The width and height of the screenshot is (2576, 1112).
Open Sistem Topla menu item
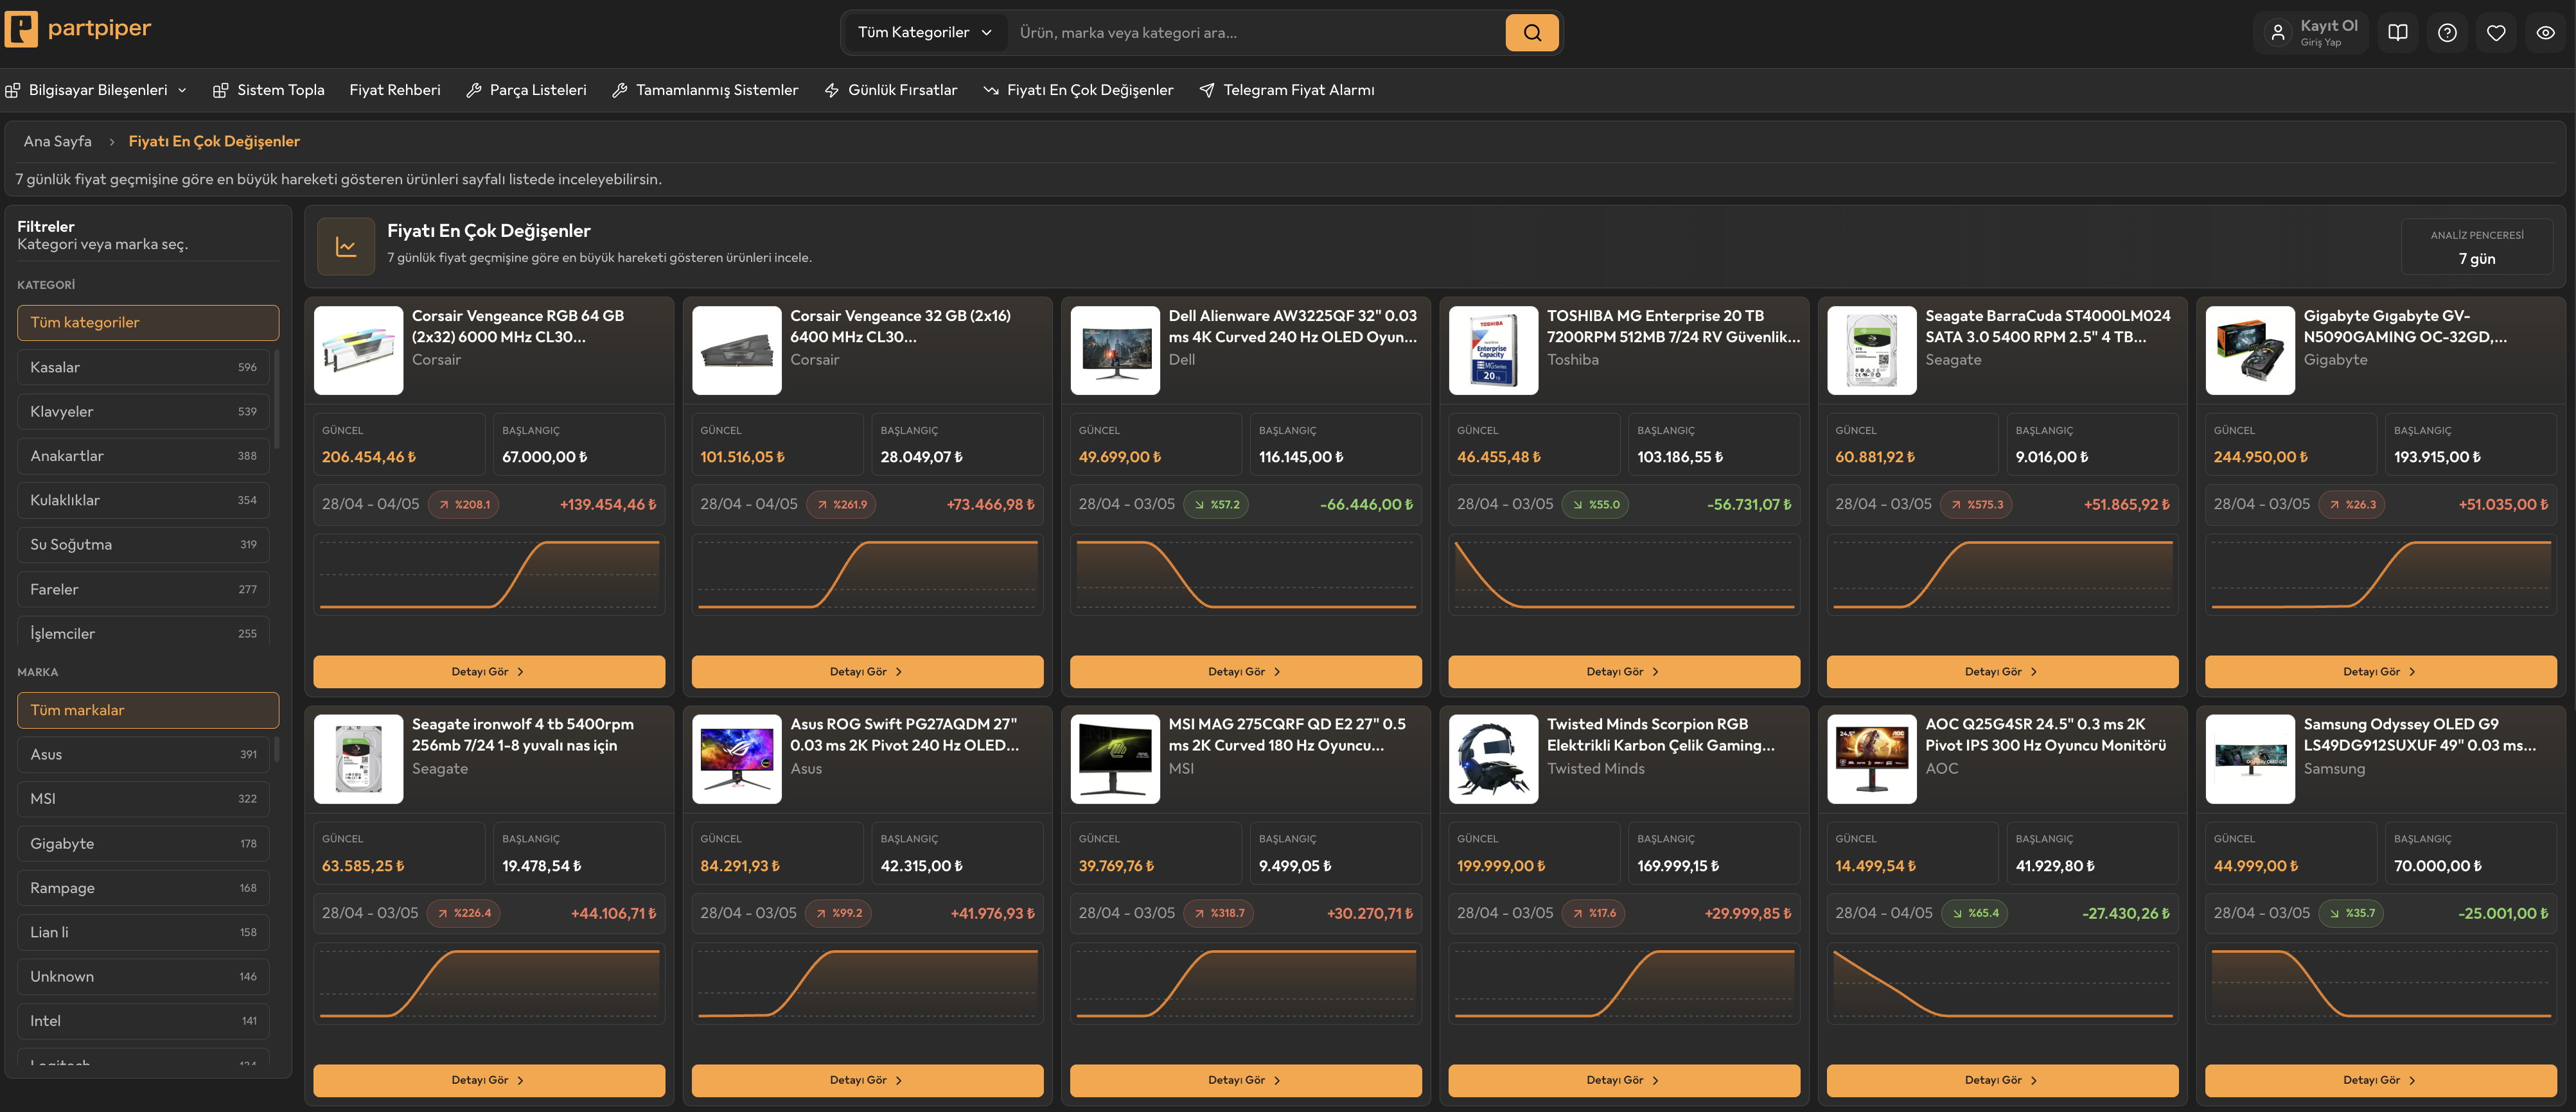click(x=269, y=90)
